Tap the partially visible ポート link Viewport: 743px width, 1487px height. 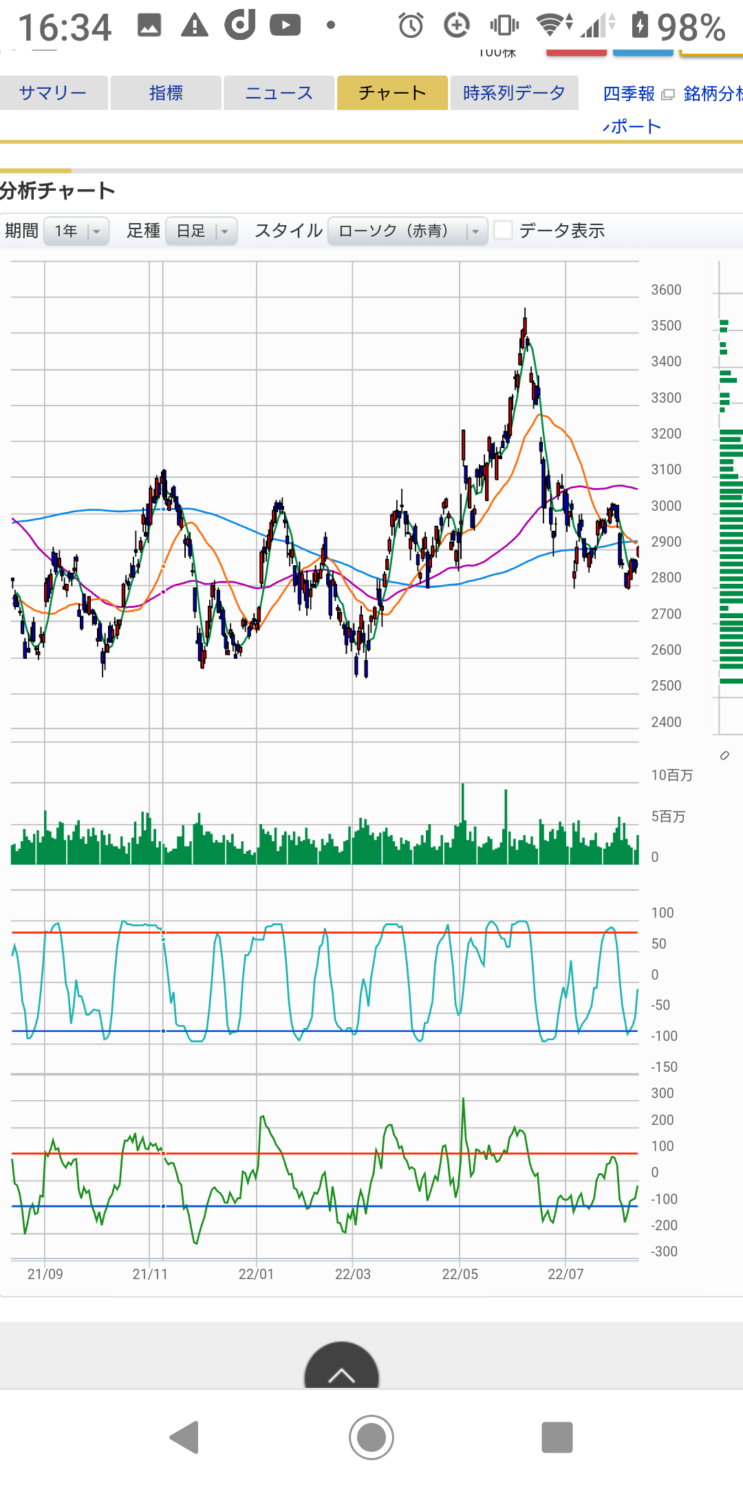click(632, 127)
